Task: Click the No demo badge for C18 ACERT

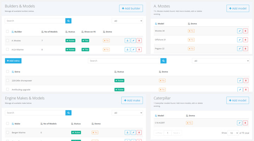Action: (189, 123)
